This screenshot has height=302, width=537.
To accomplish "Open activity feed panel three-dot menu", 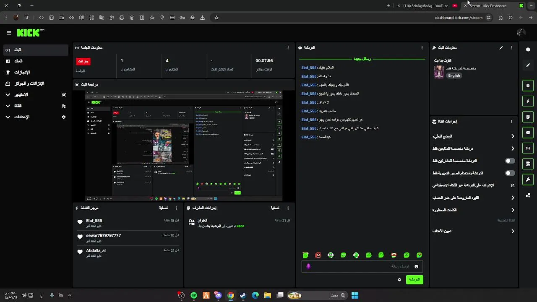I will click(x=176, y=208).
